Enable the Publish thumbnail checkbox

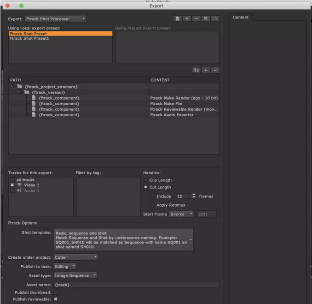coord(56,292)
